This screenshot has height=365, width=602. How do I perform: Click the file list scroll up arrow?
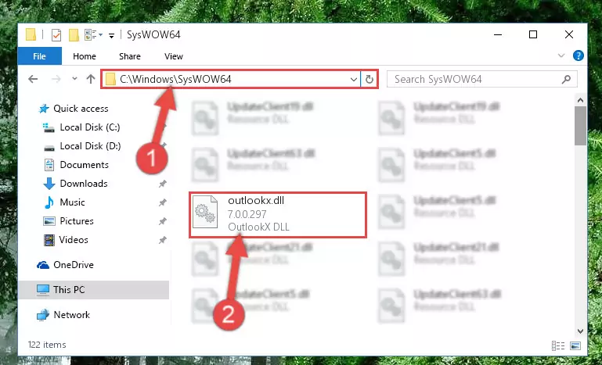580,101
